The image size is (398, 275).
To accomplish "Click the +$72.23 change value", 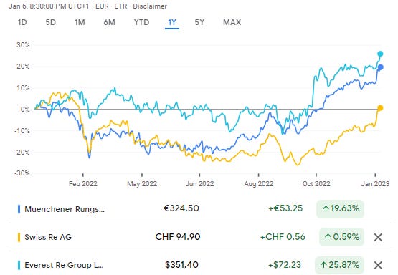I will point(285,265).
